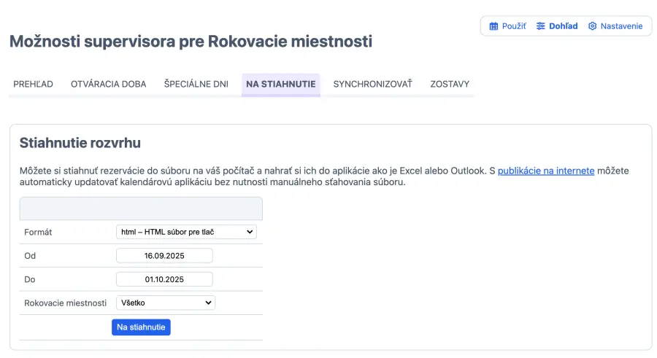Expand the Formát dropdown
Screen dimensions: 657x358
tap(186, 232)
